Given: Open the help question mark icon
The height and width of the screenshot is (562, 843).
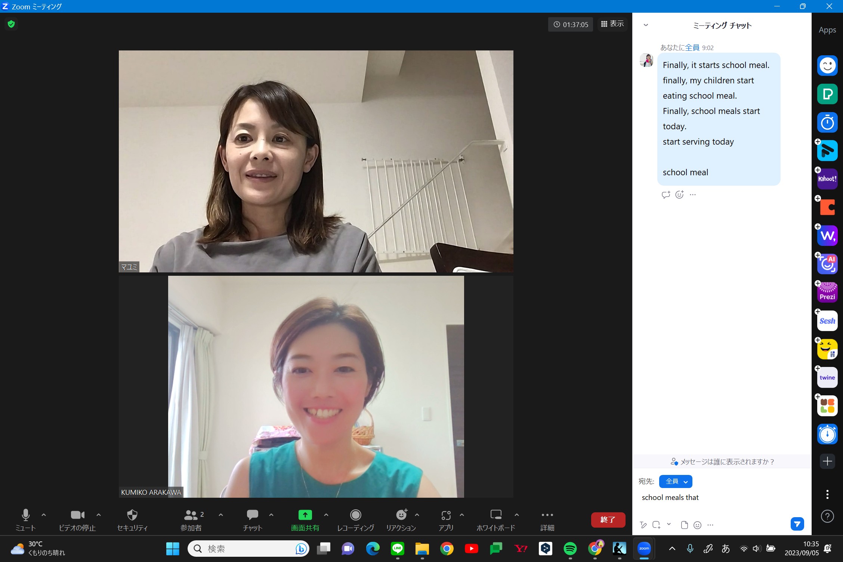Looking at the screenshot, I should pos(827,516).
